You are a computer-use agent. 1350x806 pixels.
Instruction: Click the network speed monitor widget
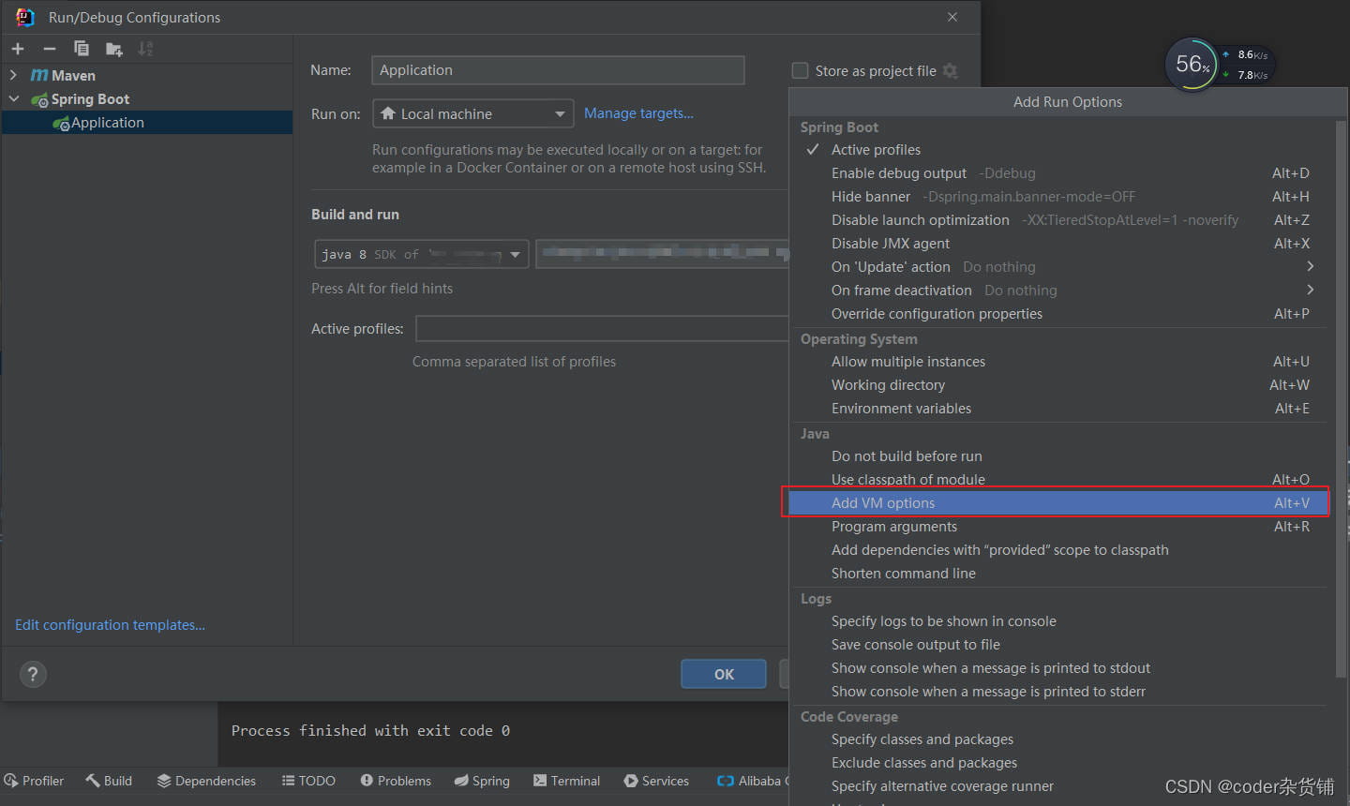click(x=1219, y=64)
